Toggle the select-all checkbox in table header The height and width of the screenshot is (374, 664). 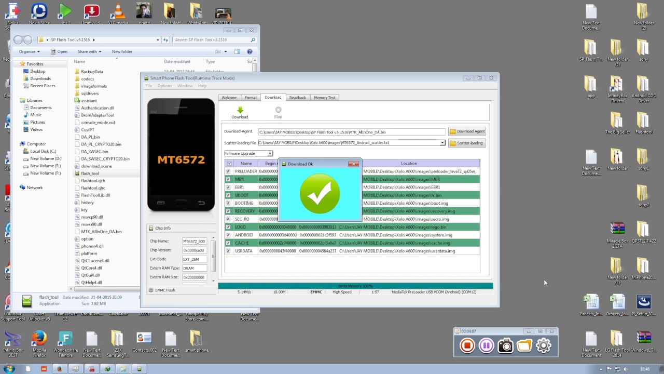229,163
